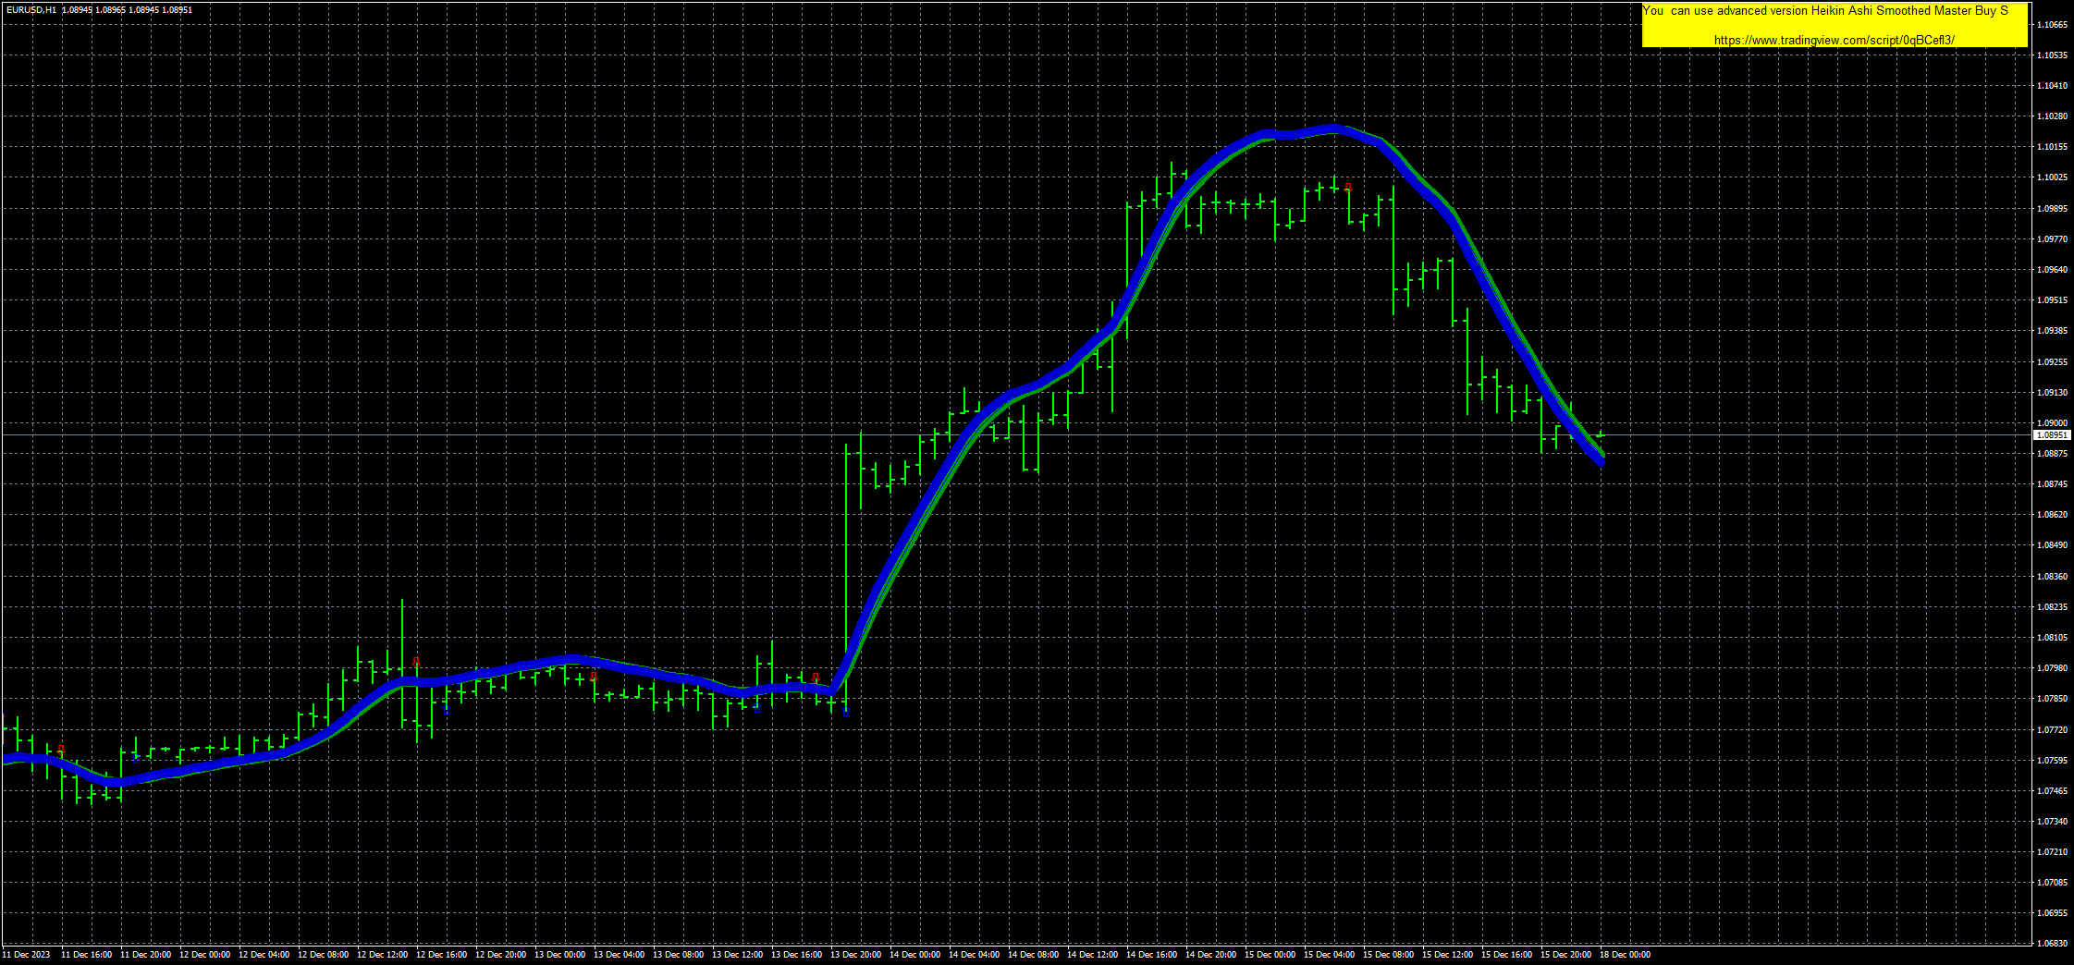Click the '12 Dec 08:00' time axis label
Screen dimensions: 2074x965
[x=323, y=955]
